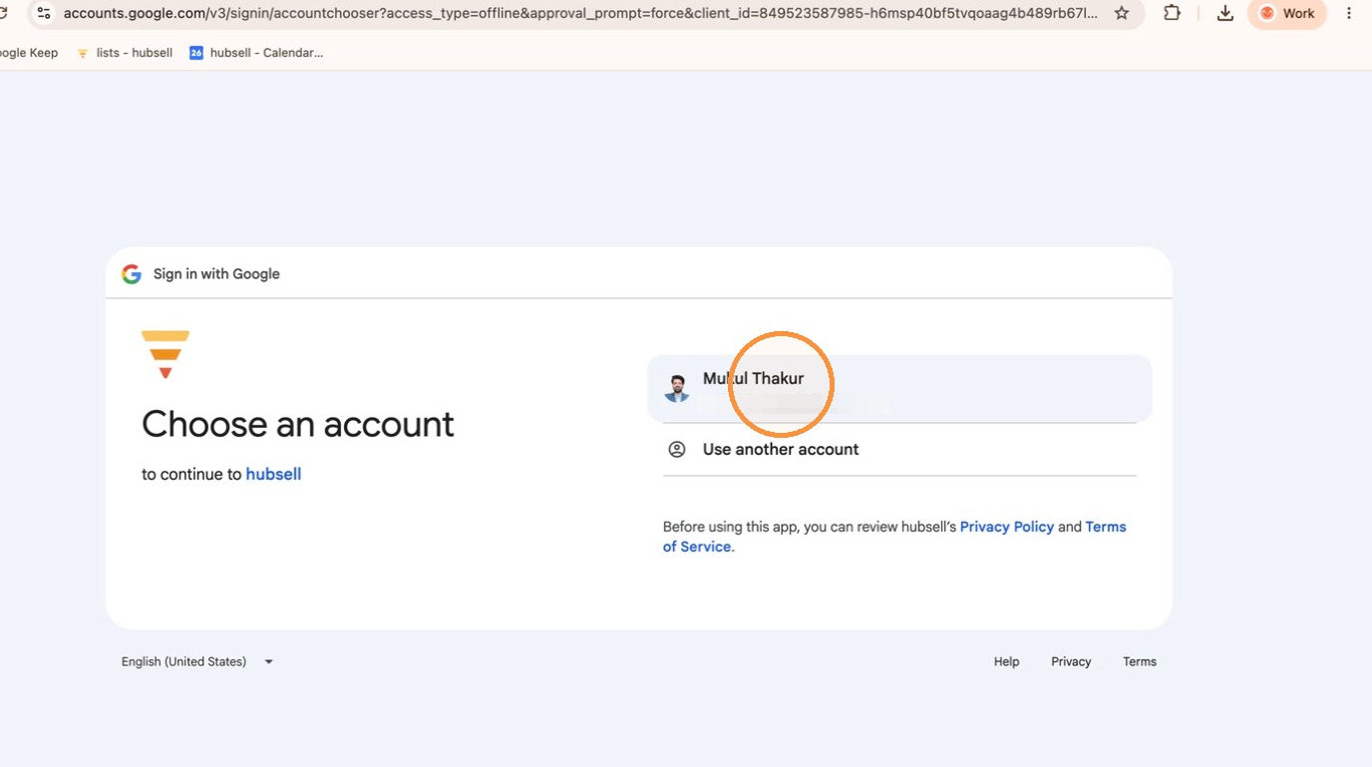The width and height of the screenshot is (1372, 767).
Task: Expand the English (United States) language dropdown
Action: 197,662
